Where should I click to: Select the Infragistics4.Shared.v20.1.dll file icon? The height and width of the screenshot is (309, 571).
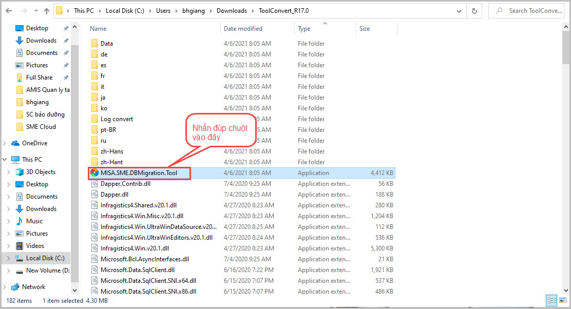[94, 205]
